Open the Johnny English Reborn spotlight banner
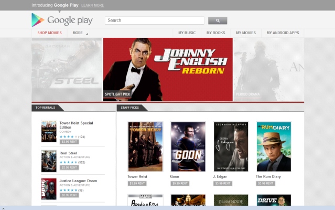Screen dimensions: 335x210 coord(168,69)
